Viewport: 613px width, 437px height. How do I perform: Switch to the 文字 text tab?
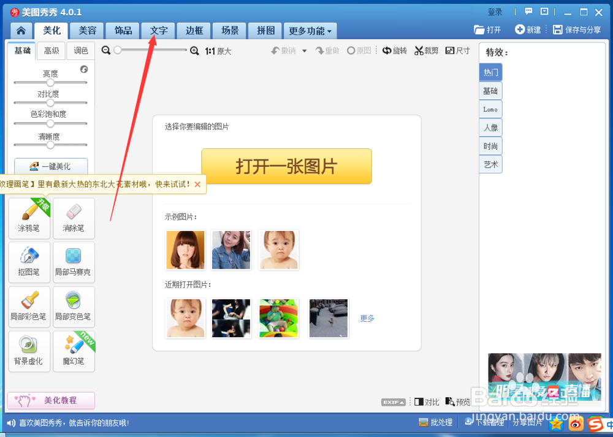(158, 30)
